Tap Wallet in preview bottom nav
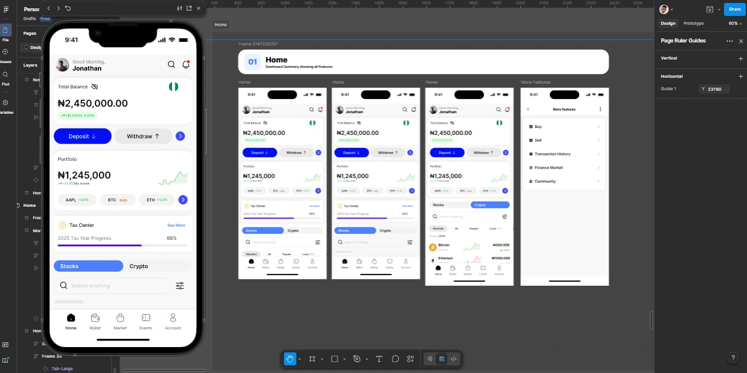The width and height of the screenshot is (747, 373). pyautogui.click(x=95, y=321)
